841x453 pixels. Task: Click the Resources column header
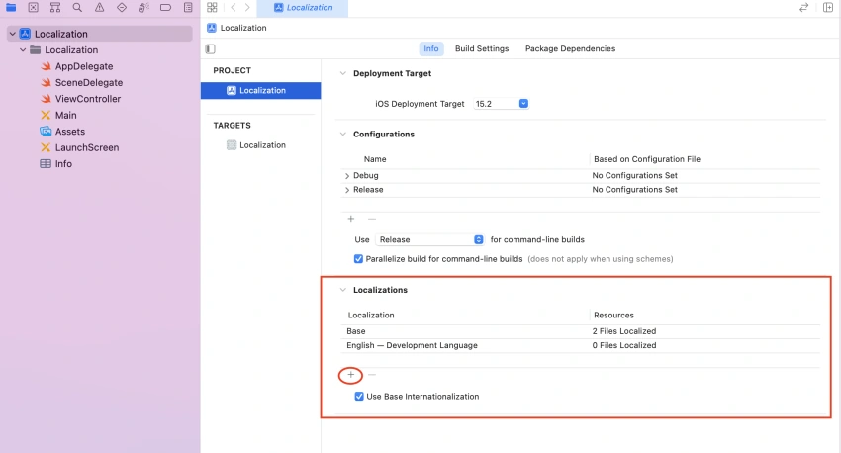(x=613, y=316)
